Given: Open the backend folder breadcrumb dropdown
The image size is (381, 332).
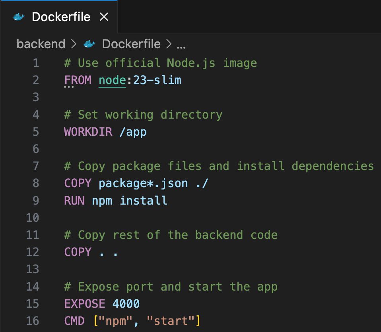Looking at the screenshot, I should tap(41, 44).
